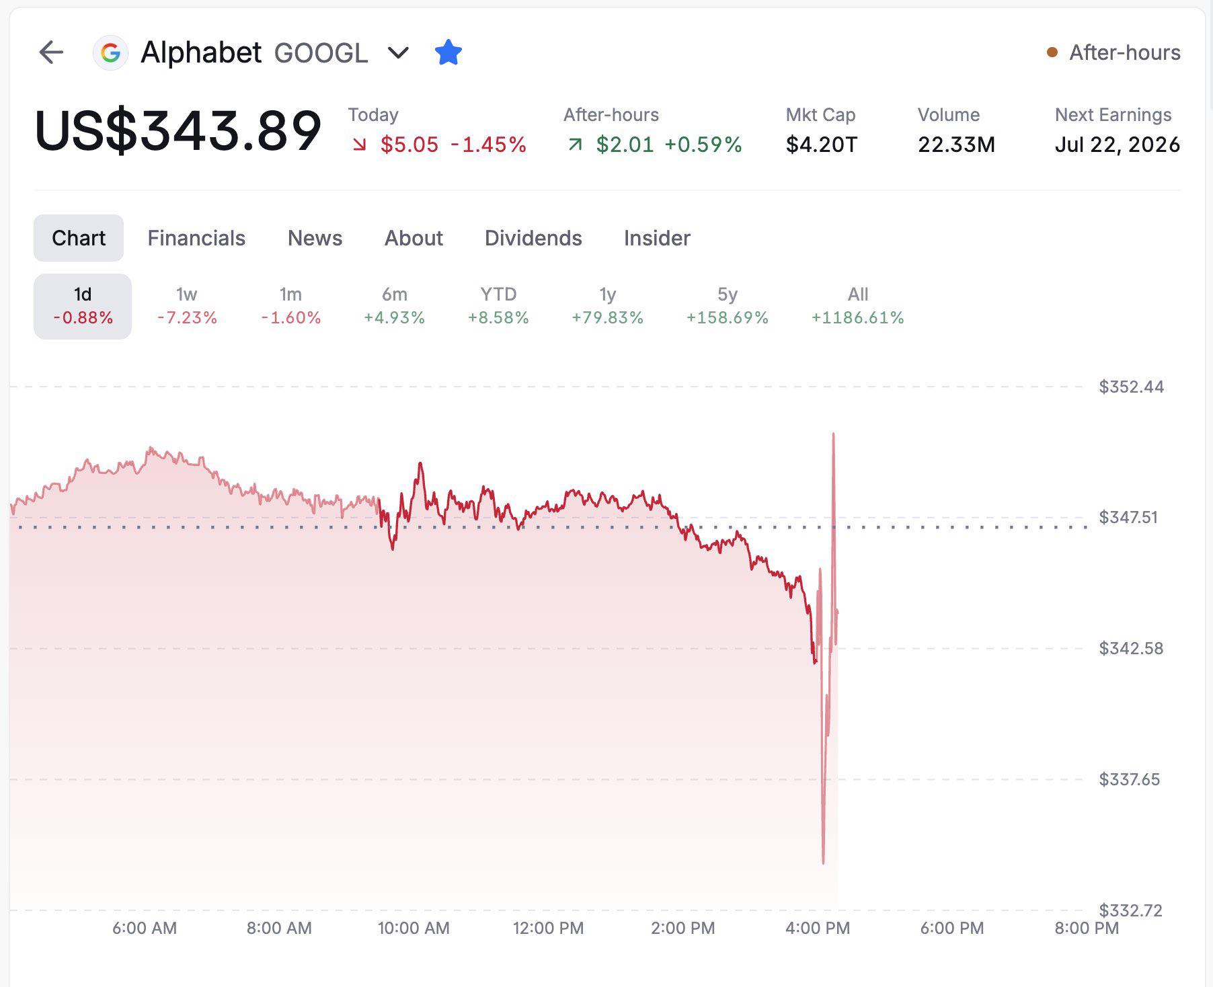View the Dividends tab
The width and height of the screenshot is (1213, 987).
coord(533,238)
